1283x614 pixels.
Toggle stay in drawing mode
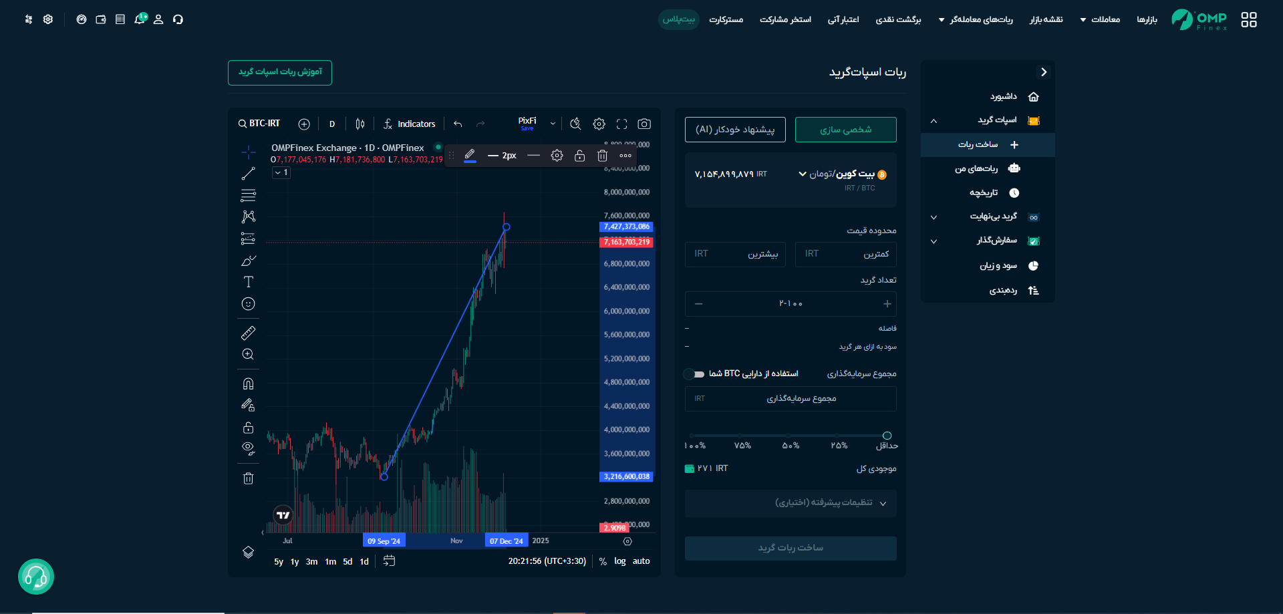pos(248,405)
